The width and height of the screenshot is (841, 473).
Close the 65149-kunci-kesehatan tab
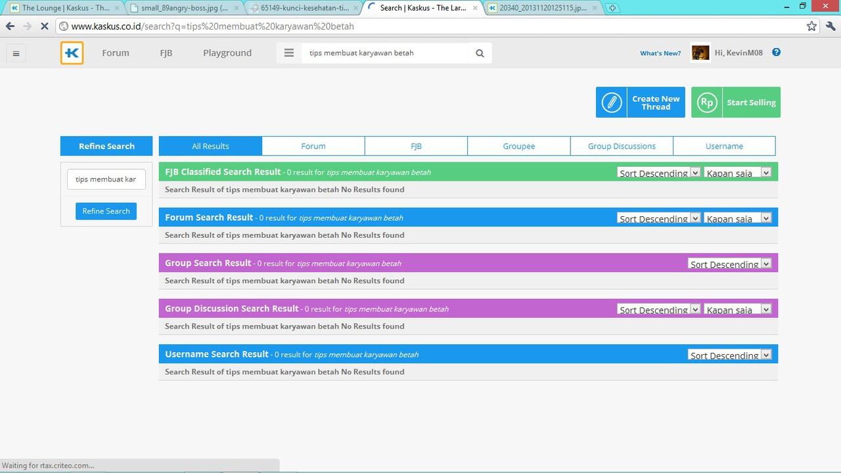[x=356, y=9]
